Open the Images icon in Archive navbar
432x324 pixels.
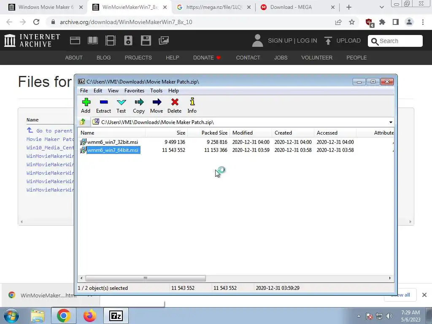(164, 40)
